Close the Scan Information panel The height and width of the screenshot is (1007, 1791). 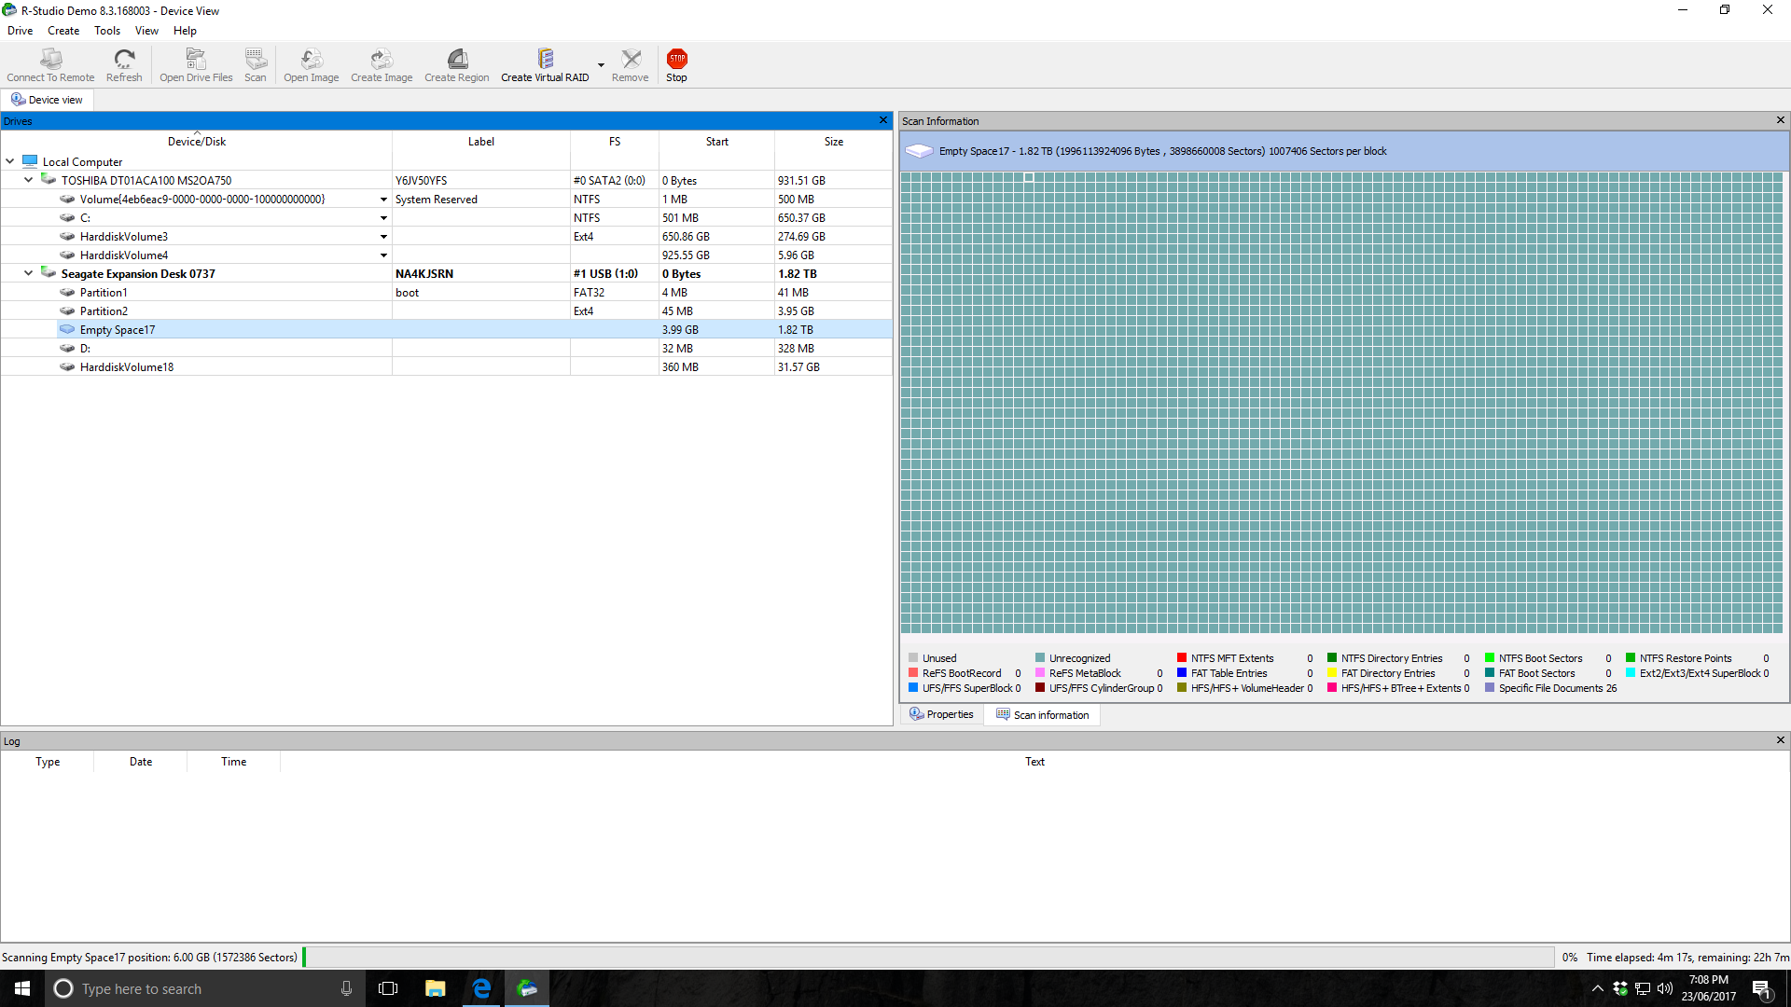pos(1781,120)
